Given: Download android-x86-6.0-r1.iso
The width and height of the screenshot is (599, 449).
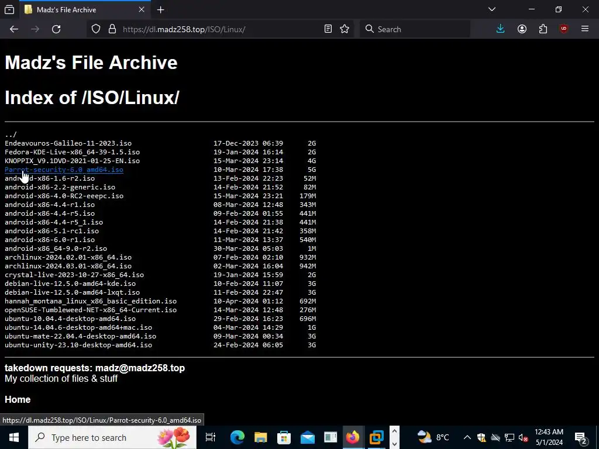Looking at the screenshot, I should click(x=50, y=240).
